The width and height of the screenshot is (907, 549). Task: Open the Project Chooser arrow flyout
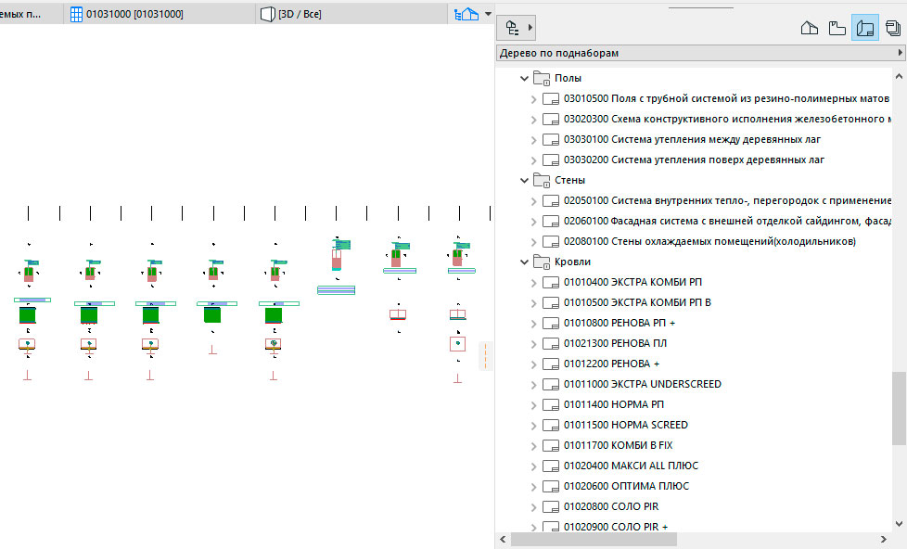click(530, 27)
